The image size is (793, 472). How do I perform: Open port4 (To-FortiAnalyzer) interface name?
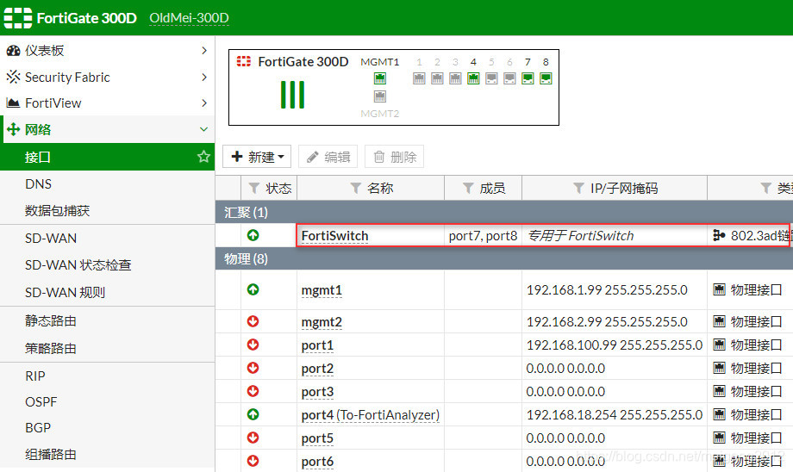click(370, 415)
